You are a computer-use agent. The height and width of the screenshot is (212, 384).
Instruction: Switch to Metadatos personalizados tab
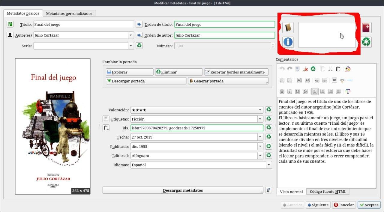point(69,13)
